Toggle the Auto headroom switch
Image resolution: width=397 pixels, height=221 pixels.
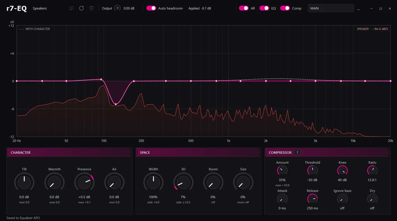[x=151, y=8]
